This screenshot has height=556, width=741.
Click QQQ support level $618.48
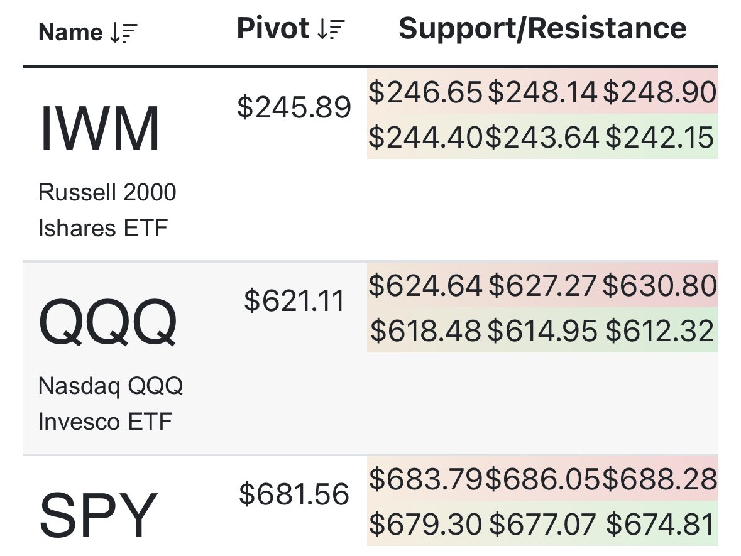click(x=425, y=330)
